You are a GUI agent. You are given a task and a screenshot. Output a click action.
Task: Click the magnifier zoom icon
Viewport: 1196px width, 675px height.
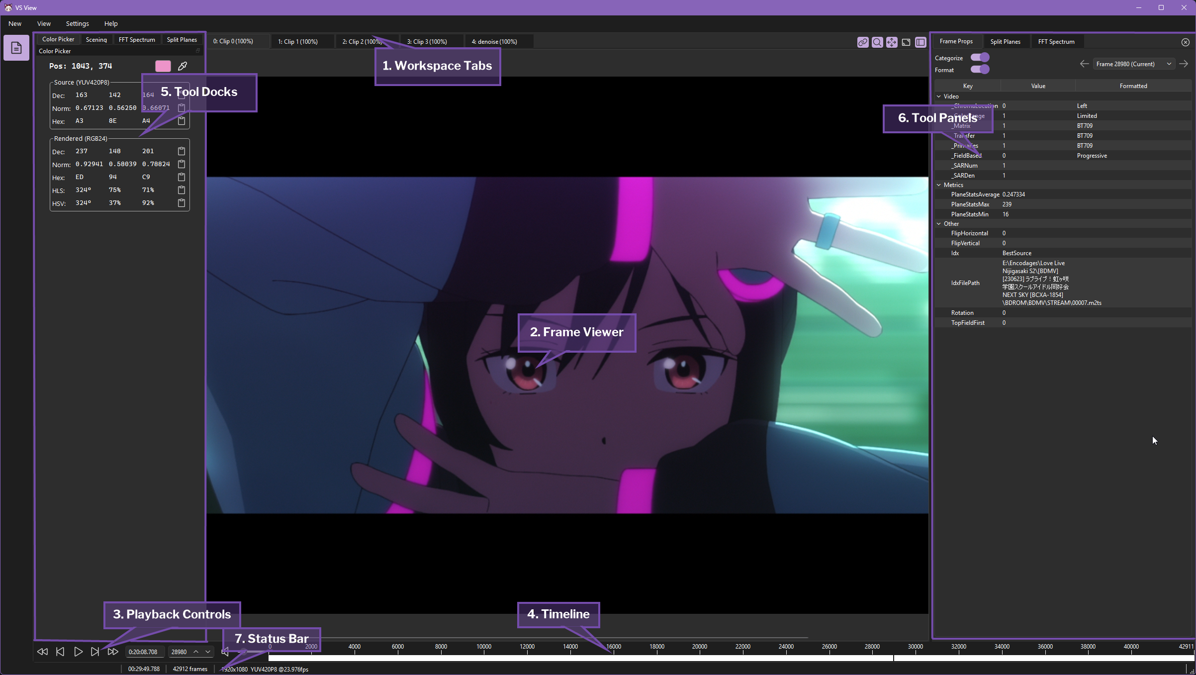[877, 42]
